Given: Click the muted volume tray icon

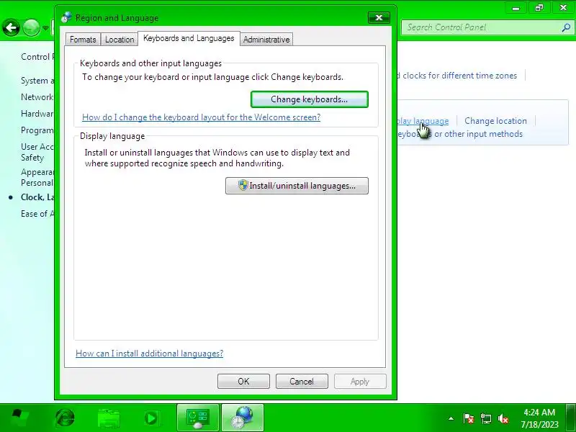Looking at the screenshot, I should [503, 418].
